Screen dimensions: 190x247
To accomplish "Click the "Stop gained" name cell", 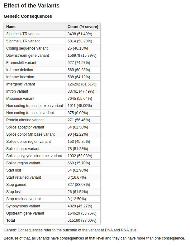I will pos(16,185).
